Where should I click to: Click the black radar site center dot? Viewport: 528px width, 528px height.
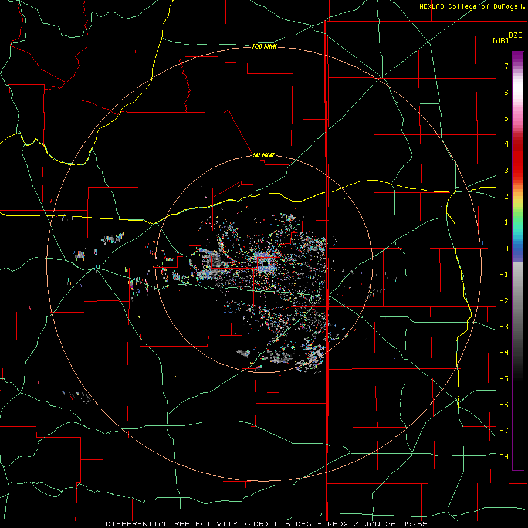click(265, 264)
